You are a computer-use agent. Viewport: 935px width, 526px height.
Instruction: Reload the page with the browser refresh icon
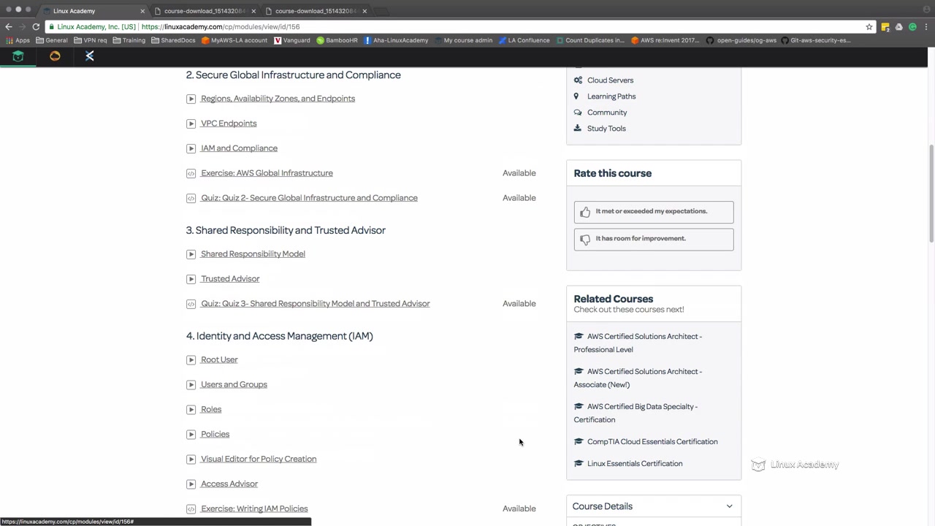(x=36, y=27)
